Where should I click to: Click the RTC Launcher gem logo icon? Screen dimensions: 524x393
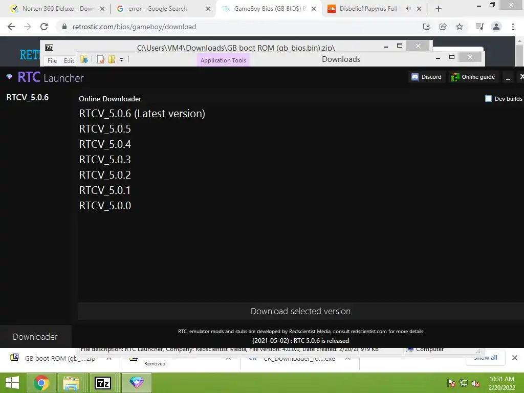point(9,77)
